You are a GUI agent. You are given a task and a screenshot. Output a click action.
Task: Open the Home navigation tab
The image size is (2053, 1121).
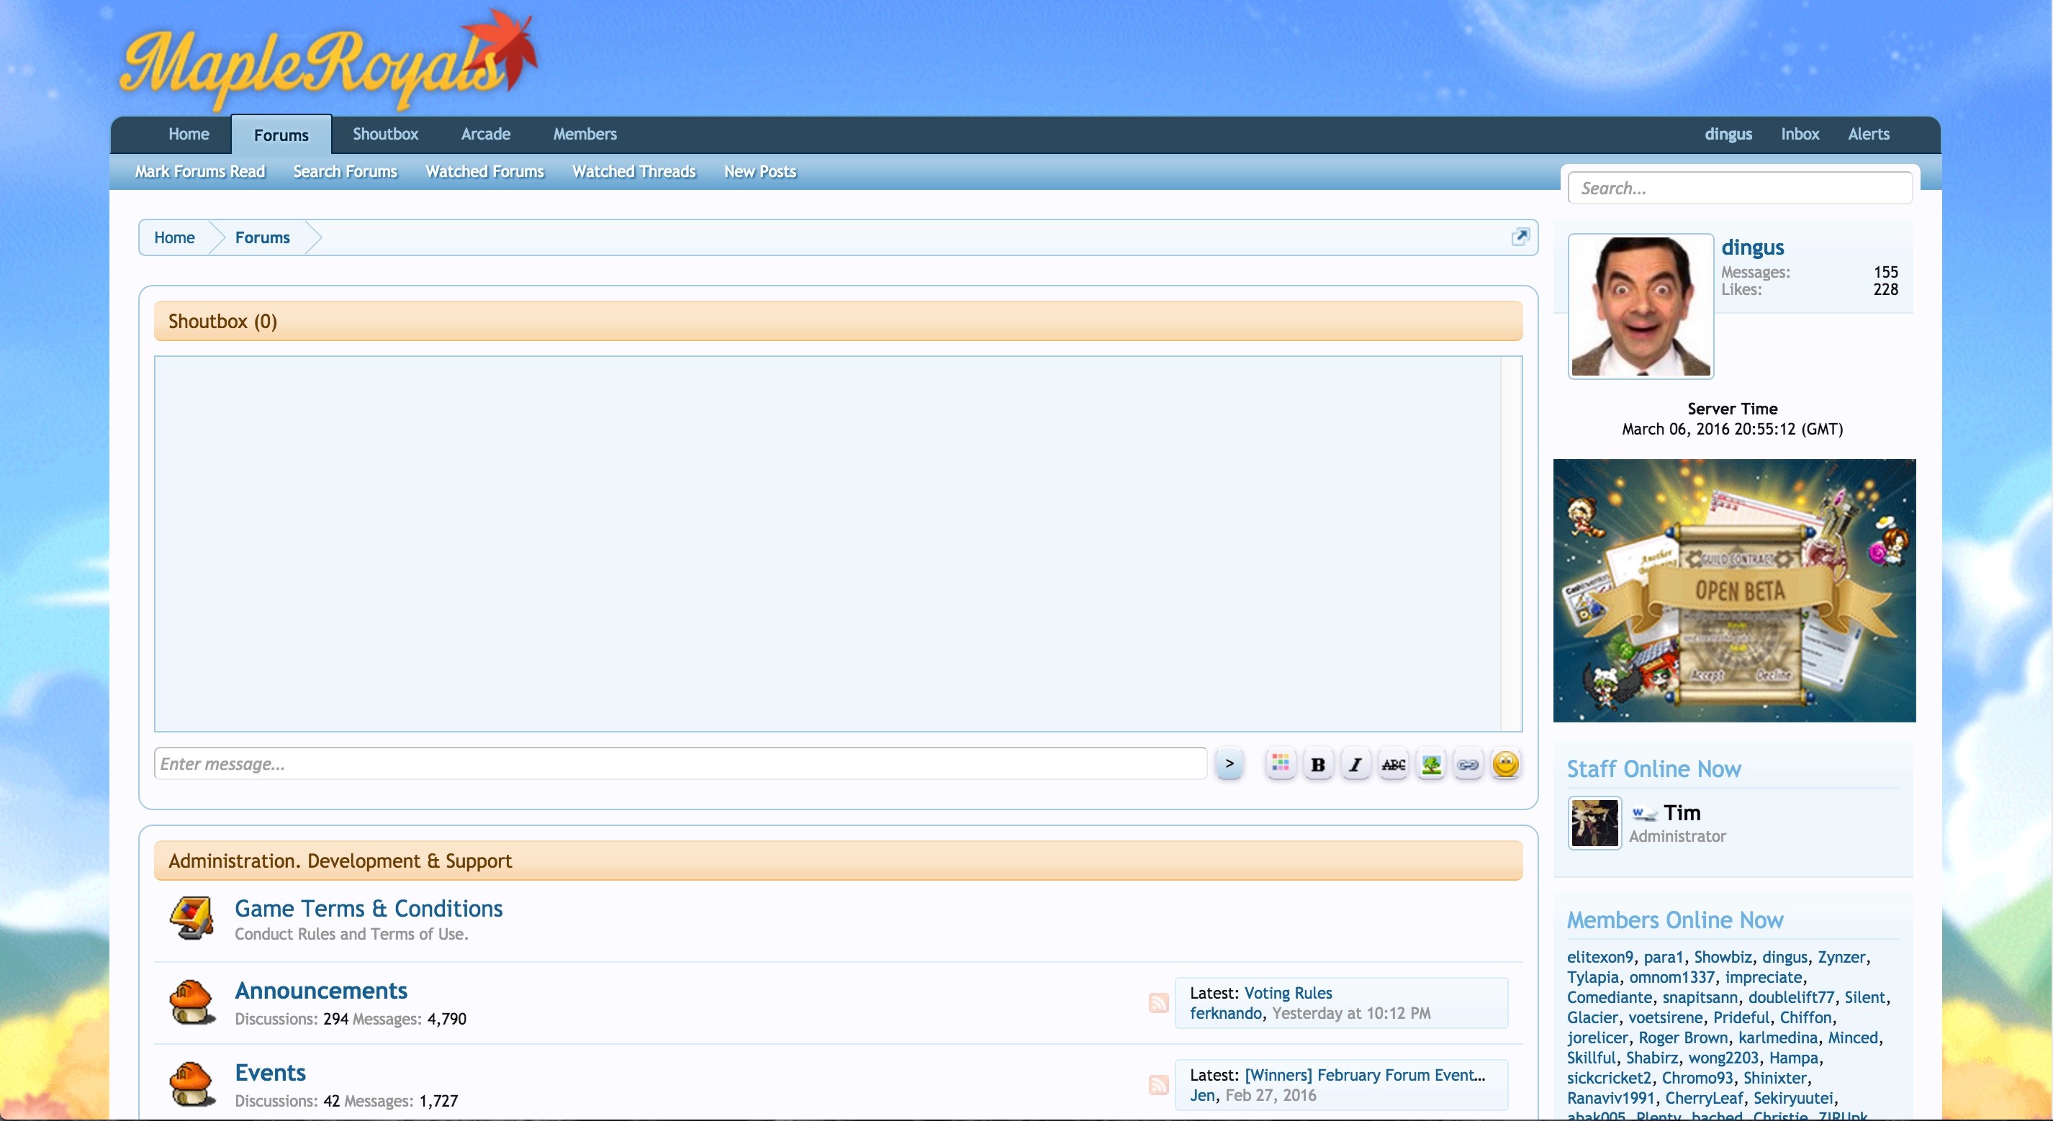tap(189, 134)
